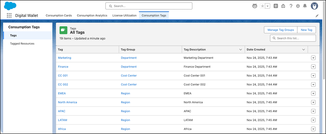The image size is (326, 134).
Task: Open the LATAM tag link
Action: click(63, 120)
